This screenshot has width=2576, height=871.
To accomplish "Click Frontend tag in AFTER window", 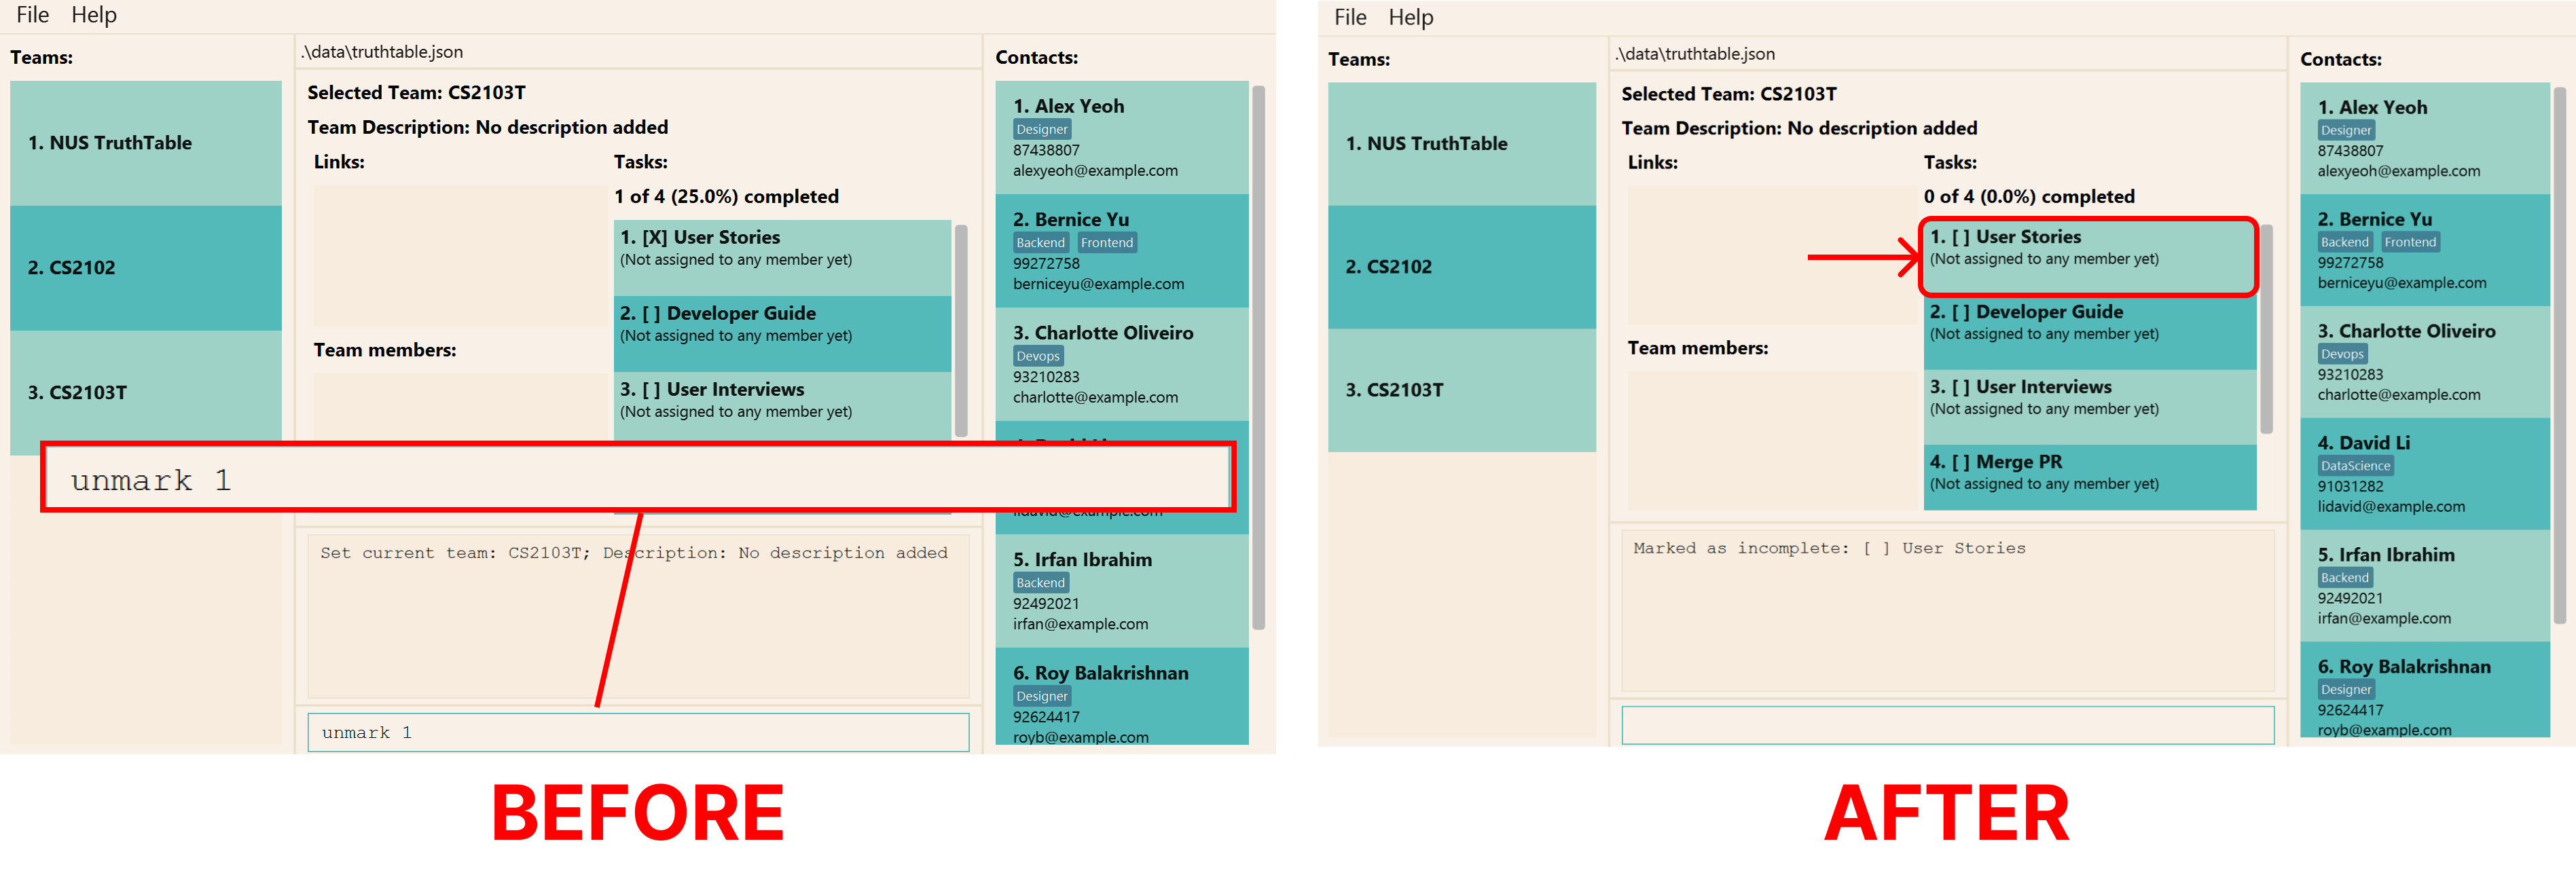I will [2410, 242].
